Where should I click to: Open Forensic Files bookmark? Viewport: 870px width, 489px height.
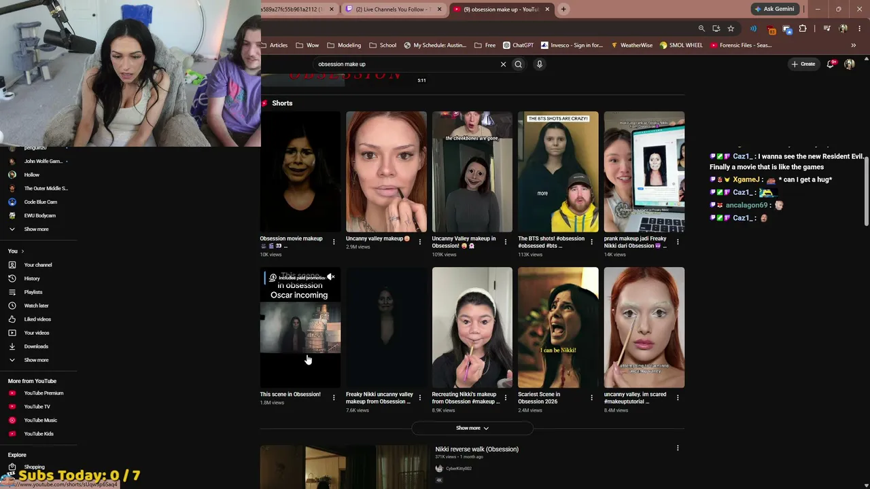(x=741, y=46)
